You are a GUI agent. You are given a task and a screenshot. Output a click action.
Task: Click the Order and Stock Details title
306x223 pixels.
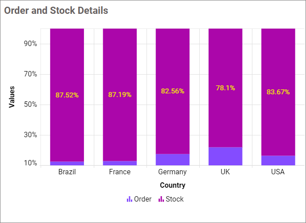56,10
